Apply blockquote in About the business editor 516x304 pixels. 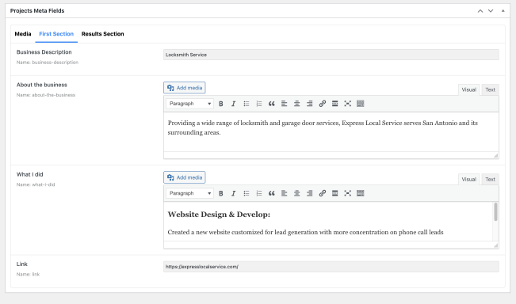[272, 104]
